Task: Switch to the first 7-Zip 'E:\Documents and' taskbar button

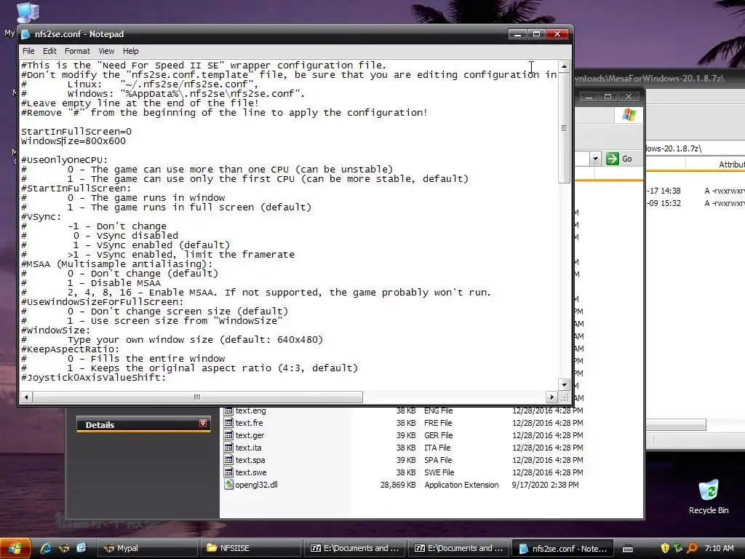Action: click(x=354, y=548)
